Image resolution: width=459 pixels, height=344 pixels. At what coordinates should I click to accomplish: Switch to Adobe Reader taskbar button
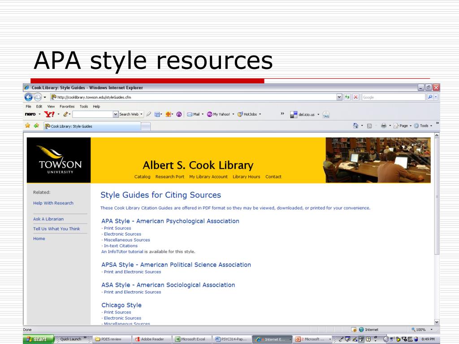click(x=152, y=340)
